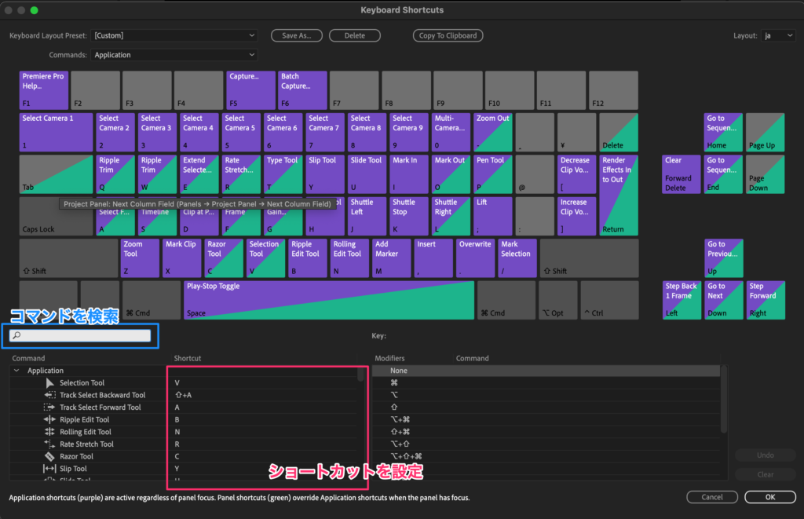The width and height of the screenshot is (804, 519).
Task: Select the Shuttle Right L key
Action: click(x=451, y=217)
